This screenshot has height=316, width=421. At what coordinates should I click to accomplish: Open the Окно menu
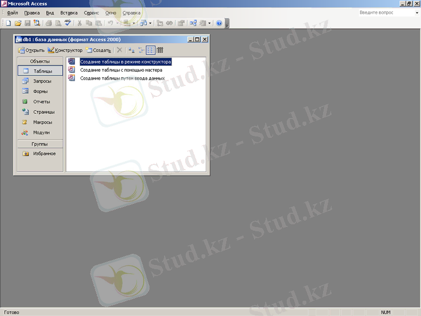[x=111, y=13]
